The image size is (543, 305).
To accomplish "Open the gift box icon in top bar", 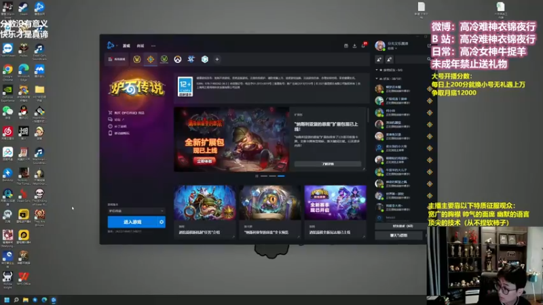I will point(345,45).
